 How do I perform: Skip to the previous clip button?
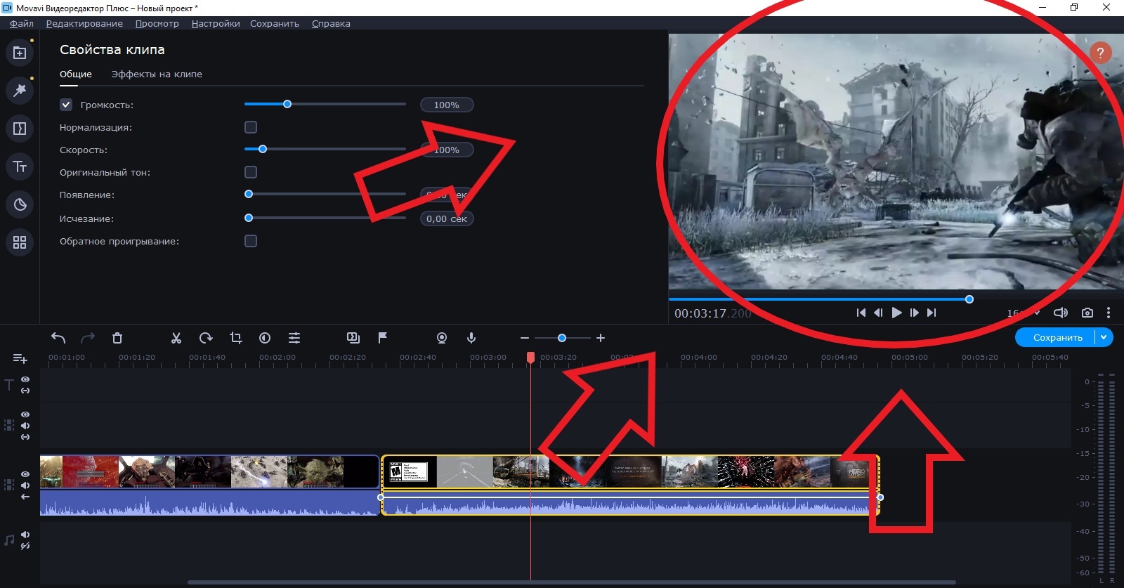pyautogui.click(x=861, y=313)
